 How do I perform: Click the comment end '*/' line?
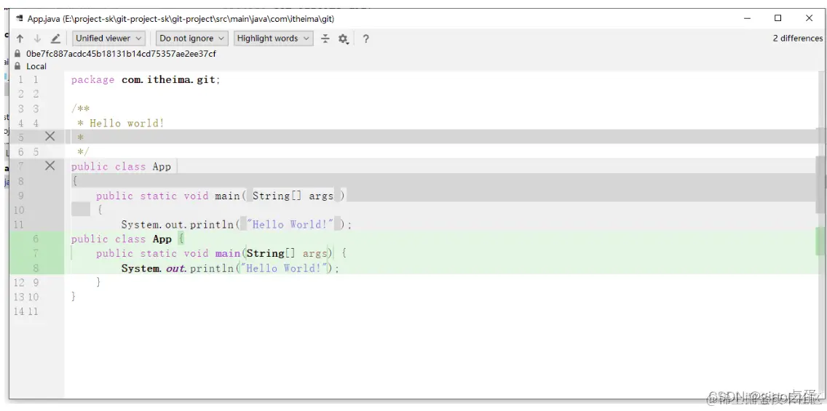click(x=83, y=152)
